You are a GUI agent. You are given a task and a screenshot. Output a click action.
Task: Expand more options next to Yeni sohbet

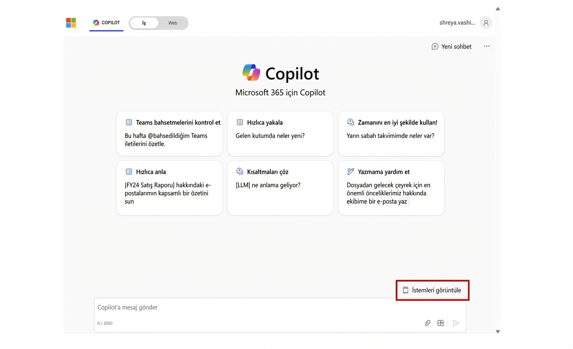487,46
